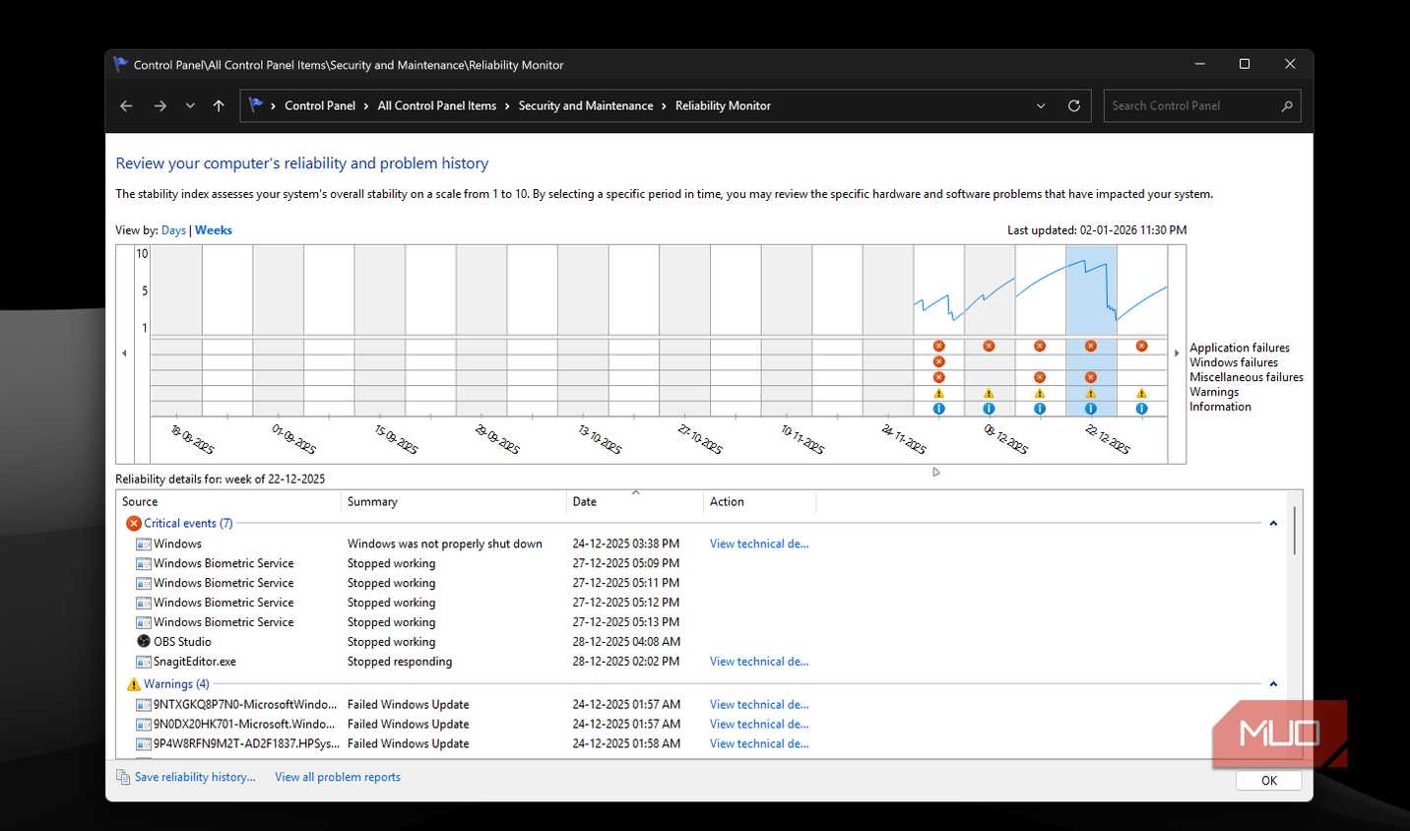Sort the list by Summary column
Screen dimensions: 1410x831
tap(453, 502)
